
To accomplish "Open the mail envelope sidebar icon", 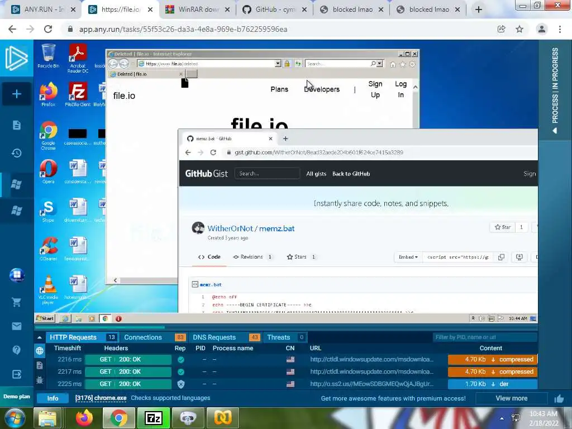I will pyautogui.click(x=16, y=326).
